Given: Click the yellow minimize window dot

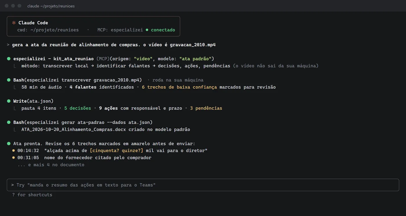Looking at the screenshot, I should (13, 6).
